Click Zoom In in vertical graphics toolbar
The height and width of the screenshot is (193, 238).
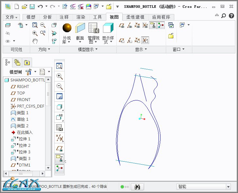[x=59, y=76]
